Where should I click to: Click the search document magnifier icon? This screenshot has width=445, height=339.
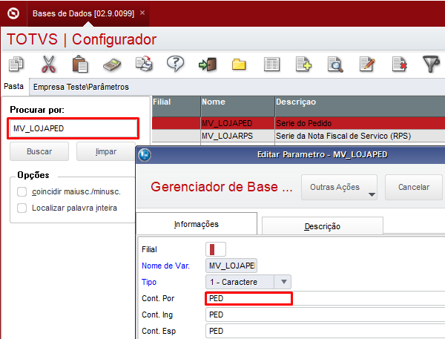click(335, 65)
